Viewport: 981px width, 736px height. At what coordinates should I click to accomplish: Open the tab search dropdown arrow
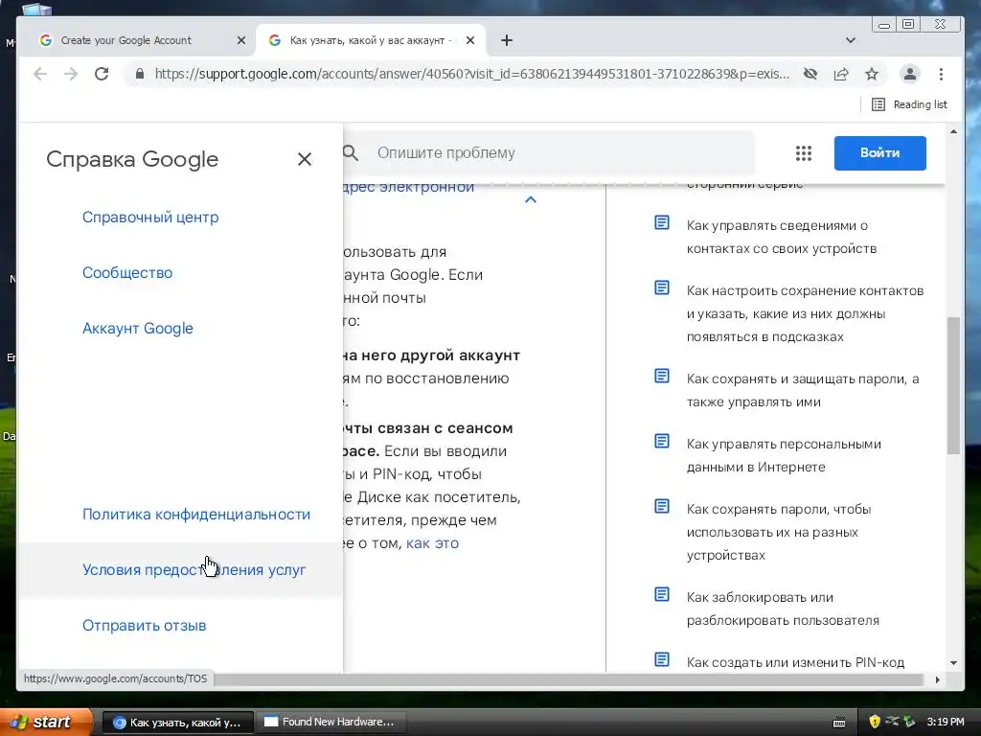(851, 40)
